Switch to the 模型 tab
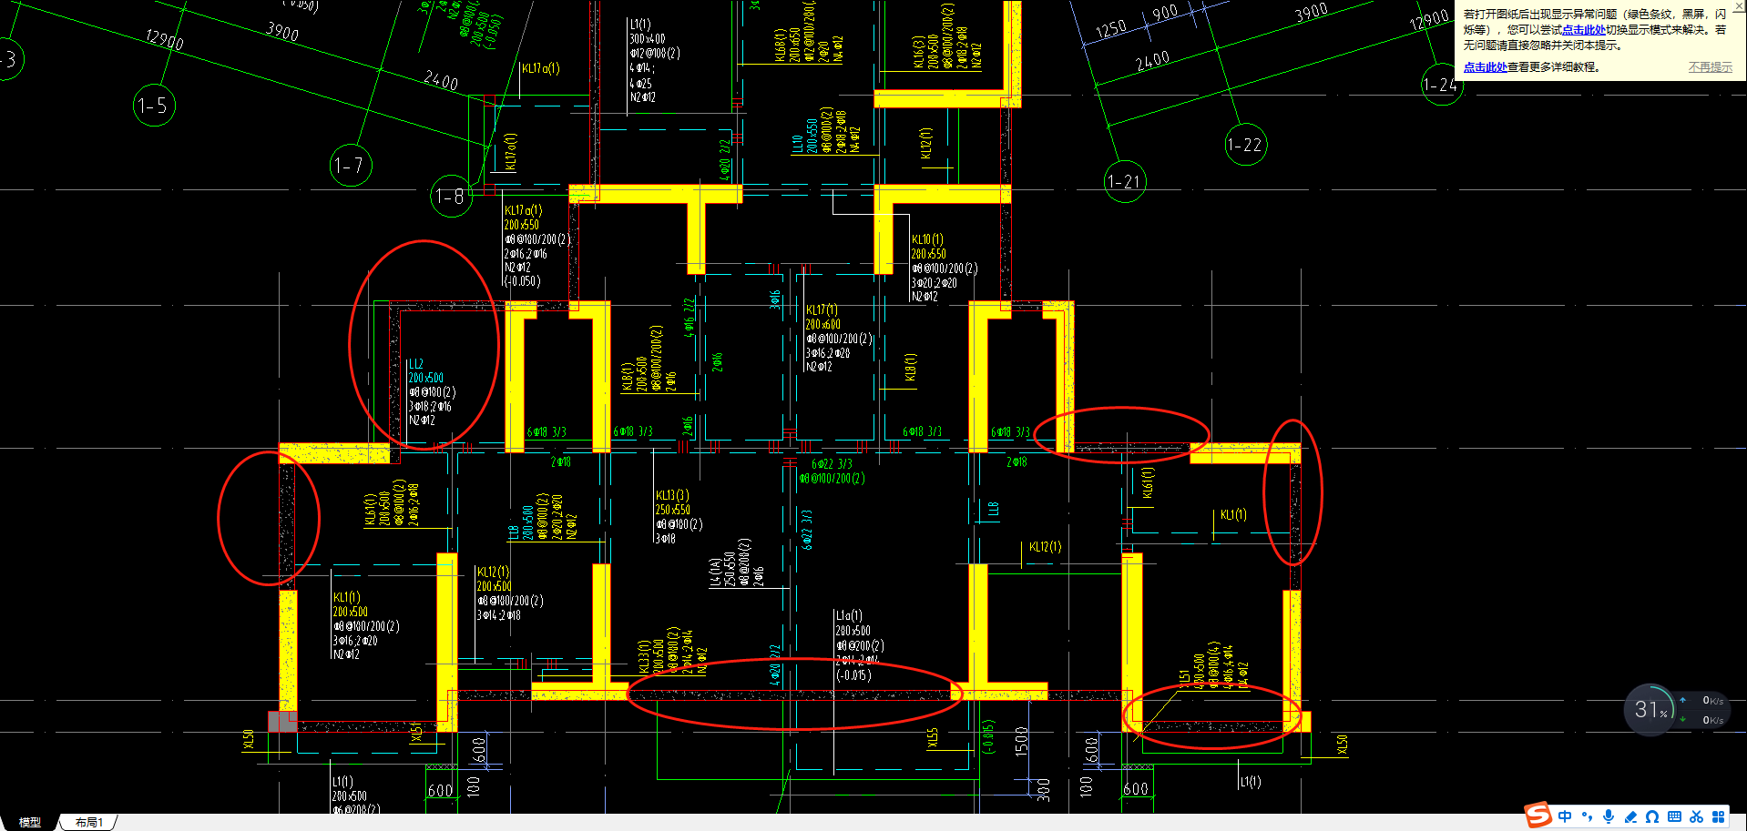1747x831 pixels. (x=30, y=822)
